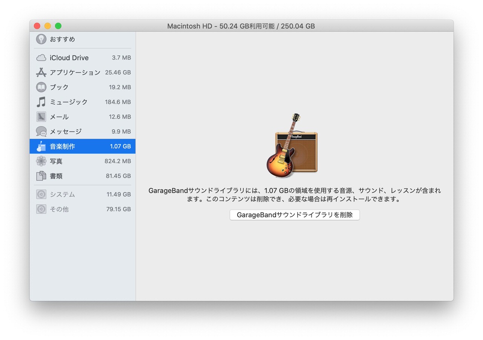This screenshot has height=340, width=483.
Task: Click the その他 label
Action: (59, 209)
